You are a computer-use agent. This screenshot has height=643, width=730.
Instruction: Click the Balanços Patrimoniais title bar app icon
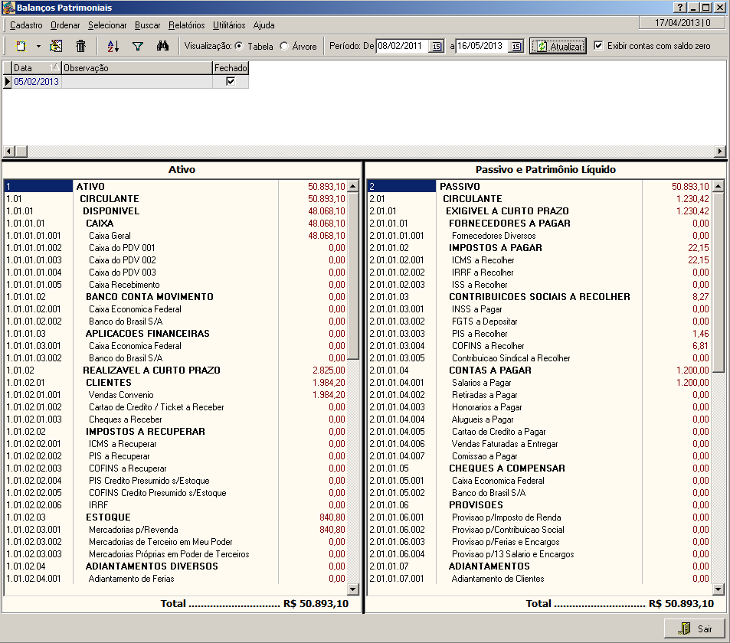coord(8,8)
